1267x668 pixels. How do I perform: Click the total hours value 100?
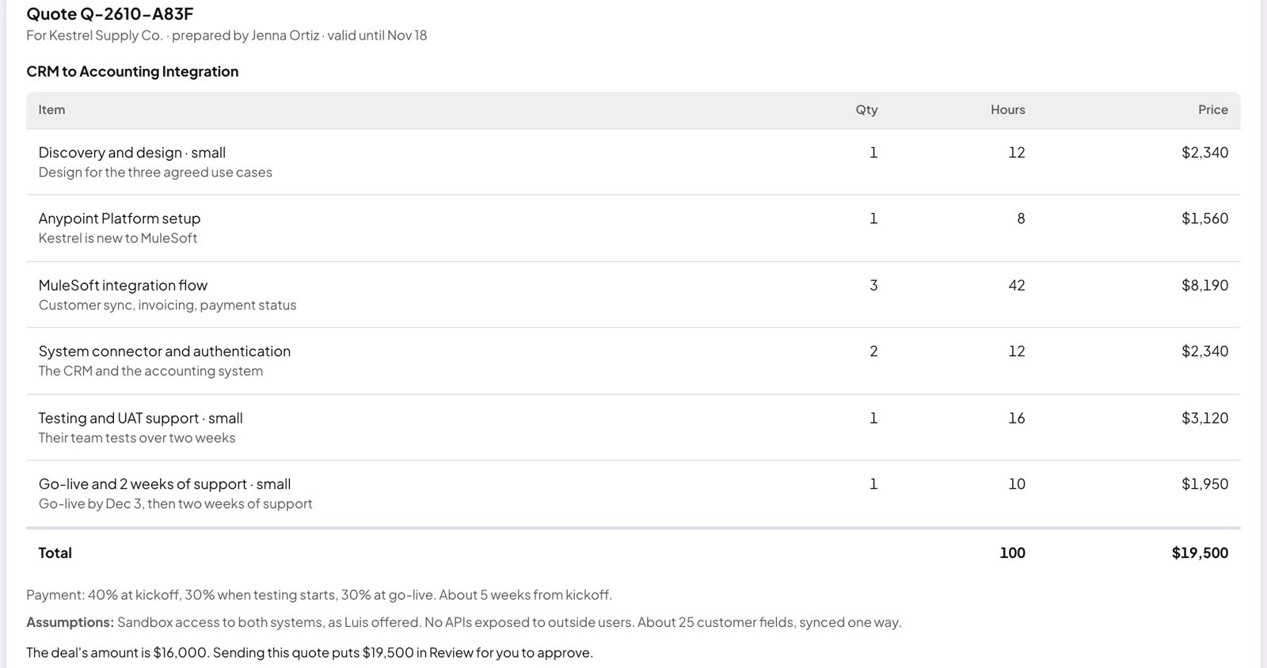point(1012,553)
